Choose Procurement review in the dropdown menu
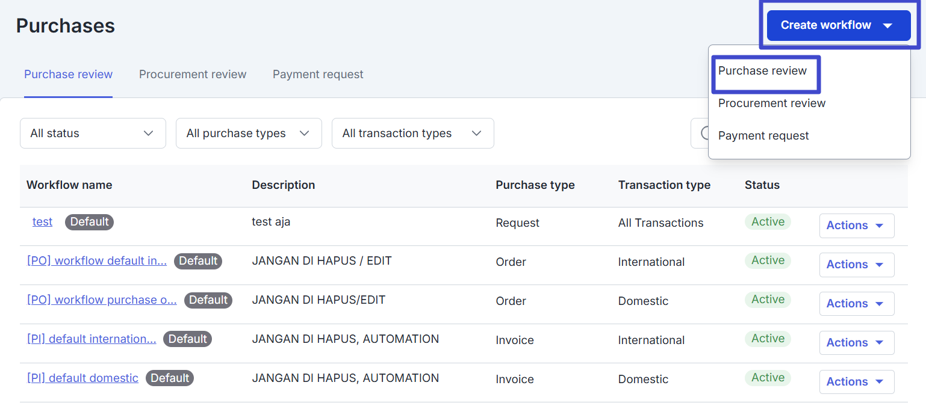926x403 pixels. pos(771,103)
